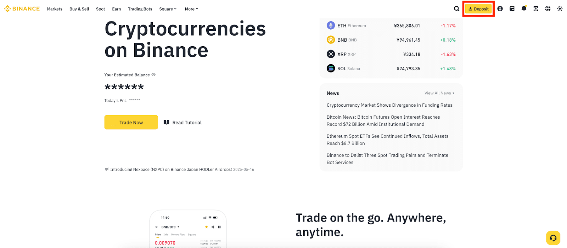Go to the Markets menu item
Screen dimensions: 567x248
[x=55, y=9]
